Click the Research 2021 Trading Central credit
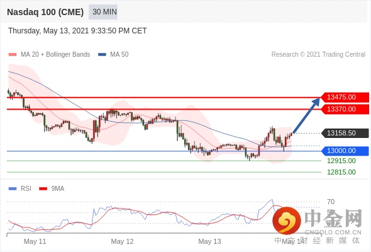This screenshot has width=371, height=252. click(x=318, y=55)
